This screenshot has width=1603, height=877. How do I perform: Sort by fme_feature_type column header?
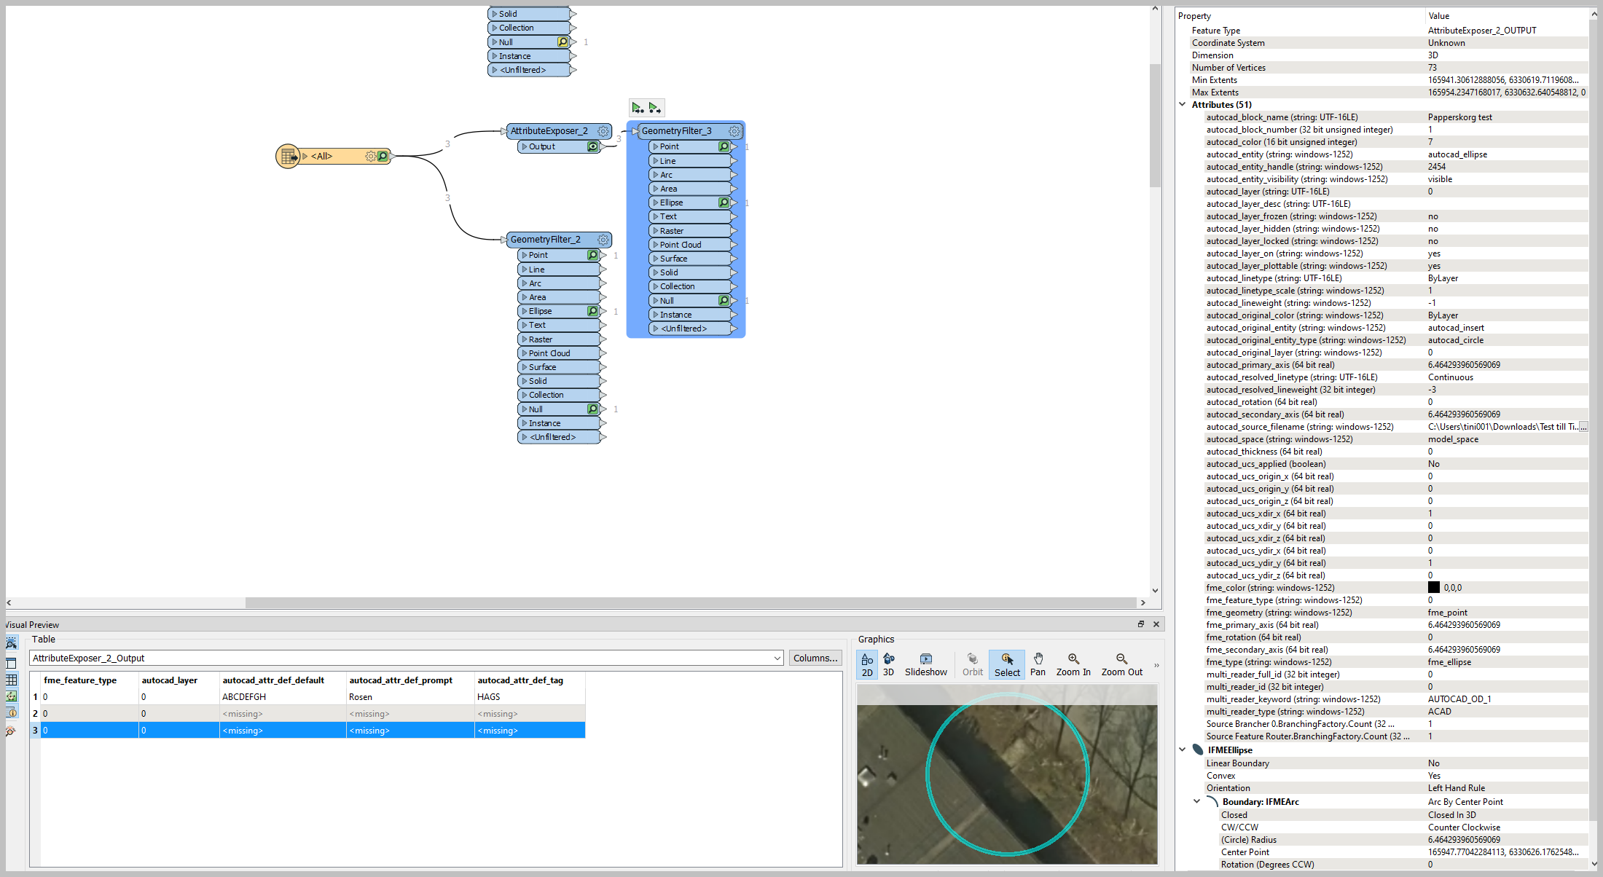pyautogui.click(x=89, y=680)
